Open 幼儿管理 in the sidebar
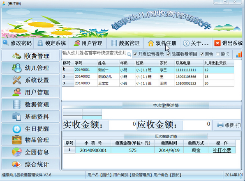Viewport: 245px width, 181px height. [30, 68]
